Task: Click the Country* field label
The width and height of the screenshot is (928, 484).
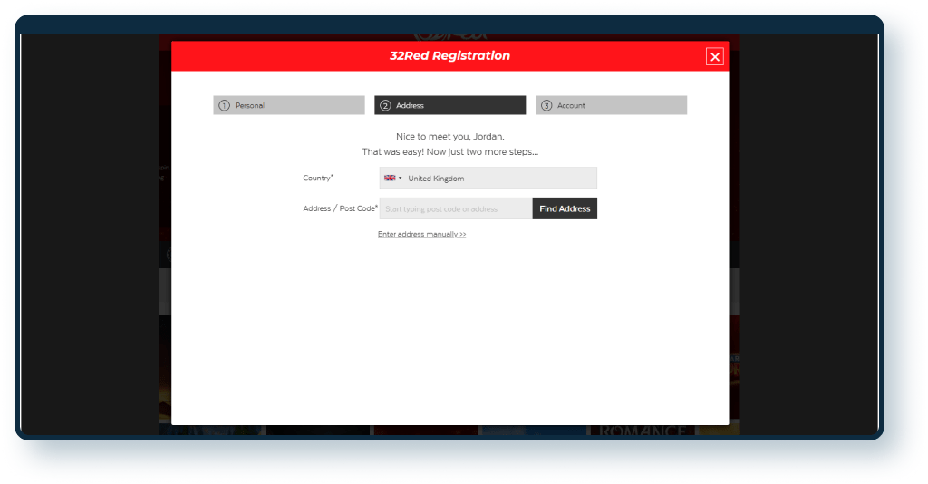Action: [x=318, y=178]
